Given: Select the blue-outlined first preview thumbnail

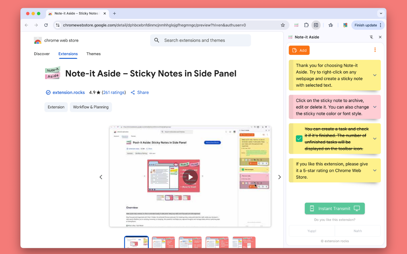Looking at the screenshot, I should pos(136,242).
